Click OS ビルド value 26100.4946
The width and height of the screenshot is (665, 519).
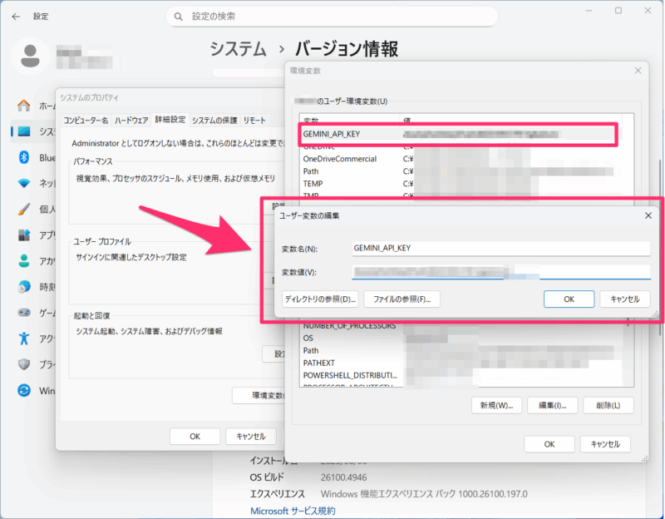tap(344, 477)
